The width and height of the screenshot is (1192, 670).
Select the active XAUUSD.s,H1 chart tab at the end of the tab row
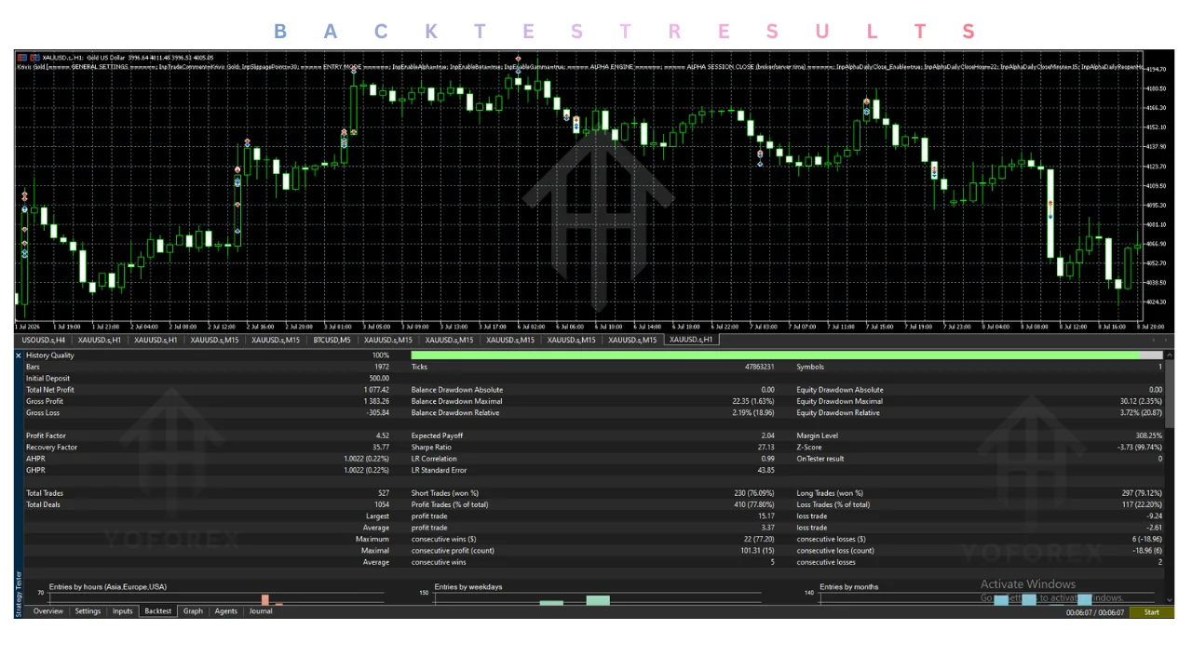pos(690,340)
